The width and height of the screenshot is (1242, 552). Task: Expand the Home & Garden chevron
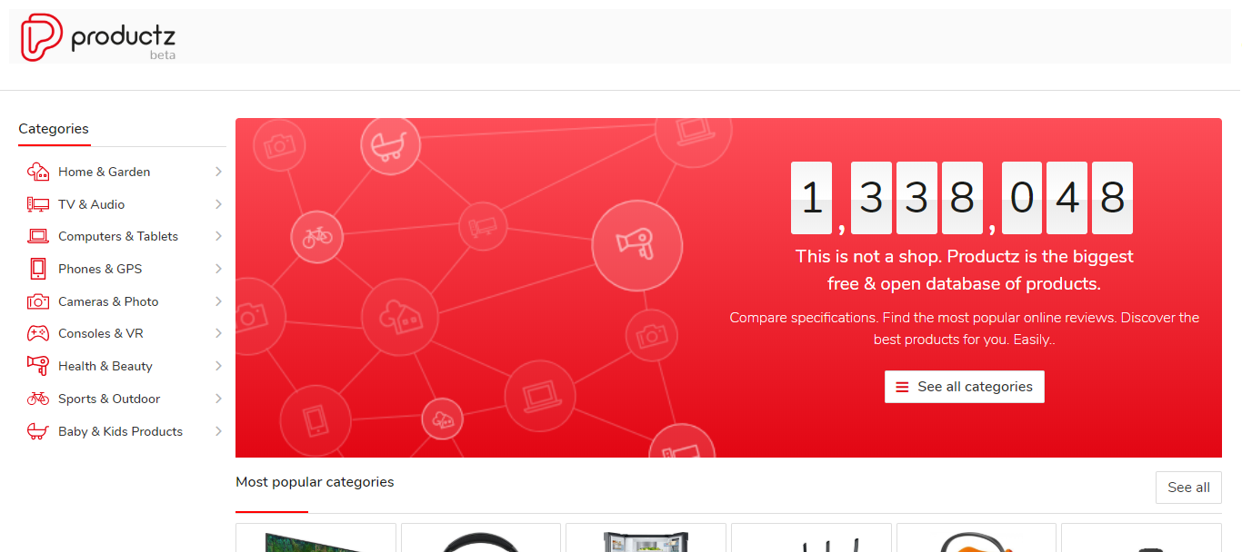tap(218, 172)
